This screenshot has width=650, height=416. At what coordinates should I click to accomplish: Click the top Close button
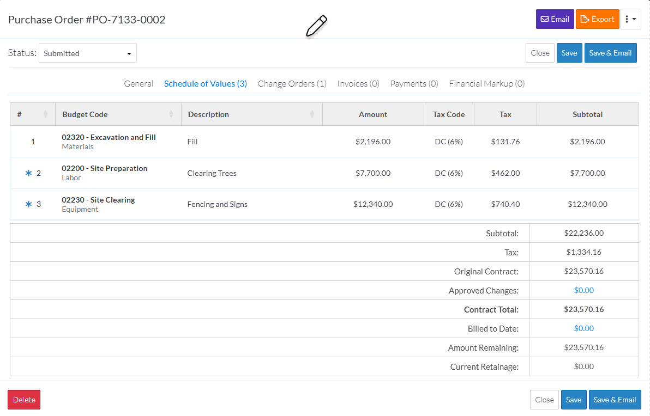[540, 53]
